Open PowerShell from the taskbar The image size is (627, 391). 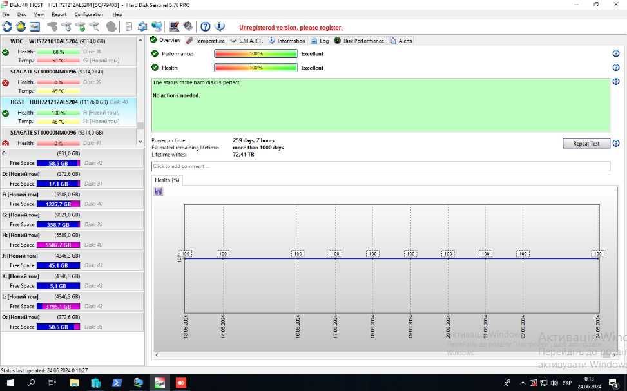point(117,383)
